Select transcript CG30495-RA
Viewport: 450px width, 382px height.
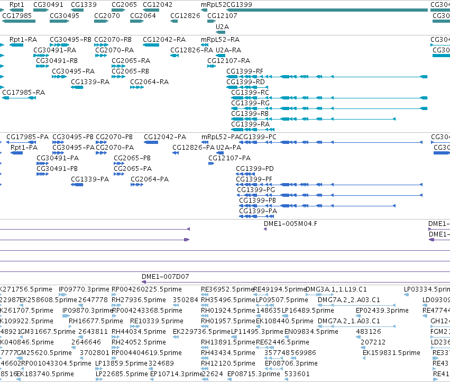[73, 71]
